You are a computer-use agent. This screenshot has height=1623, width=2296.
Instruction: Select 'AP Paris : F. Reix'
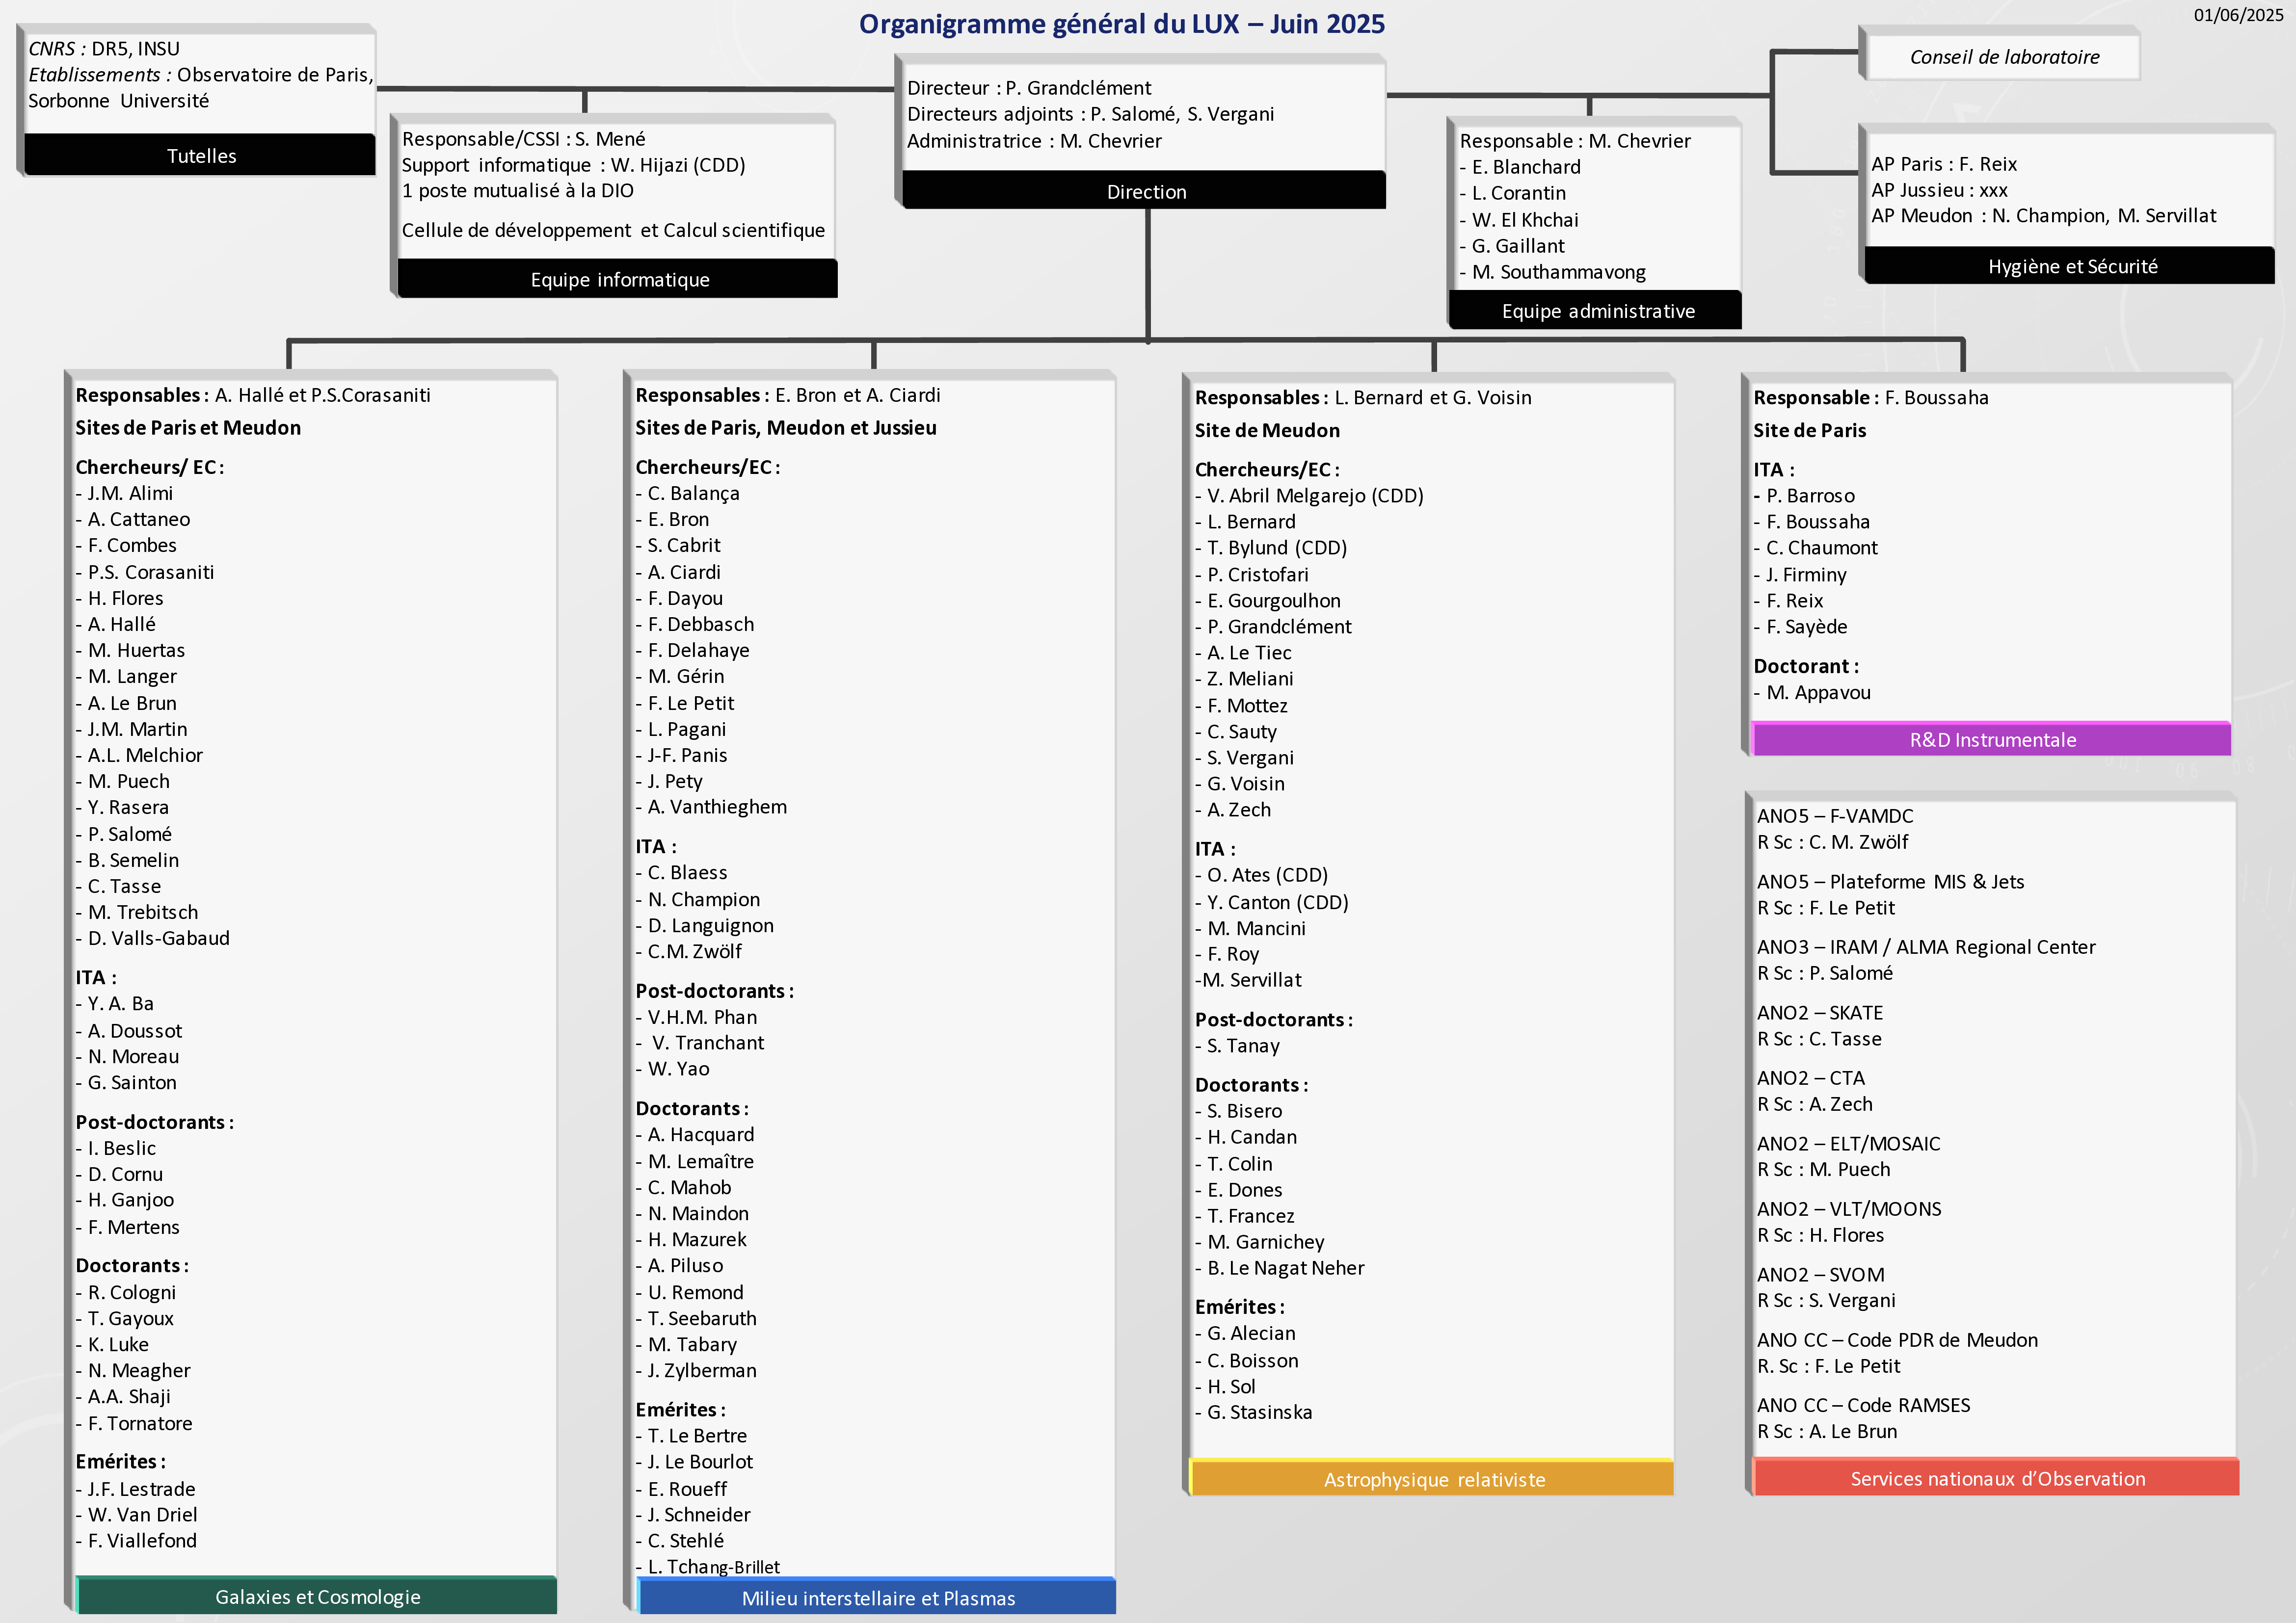click(x=1943, y=164)
